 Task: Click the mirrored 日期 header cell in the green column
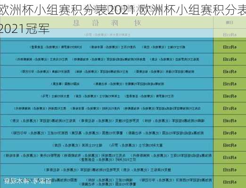(x=230, y=23)
